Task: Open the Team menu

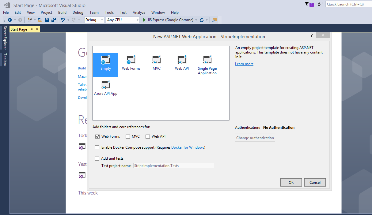Action: click(x=94, y=13)
